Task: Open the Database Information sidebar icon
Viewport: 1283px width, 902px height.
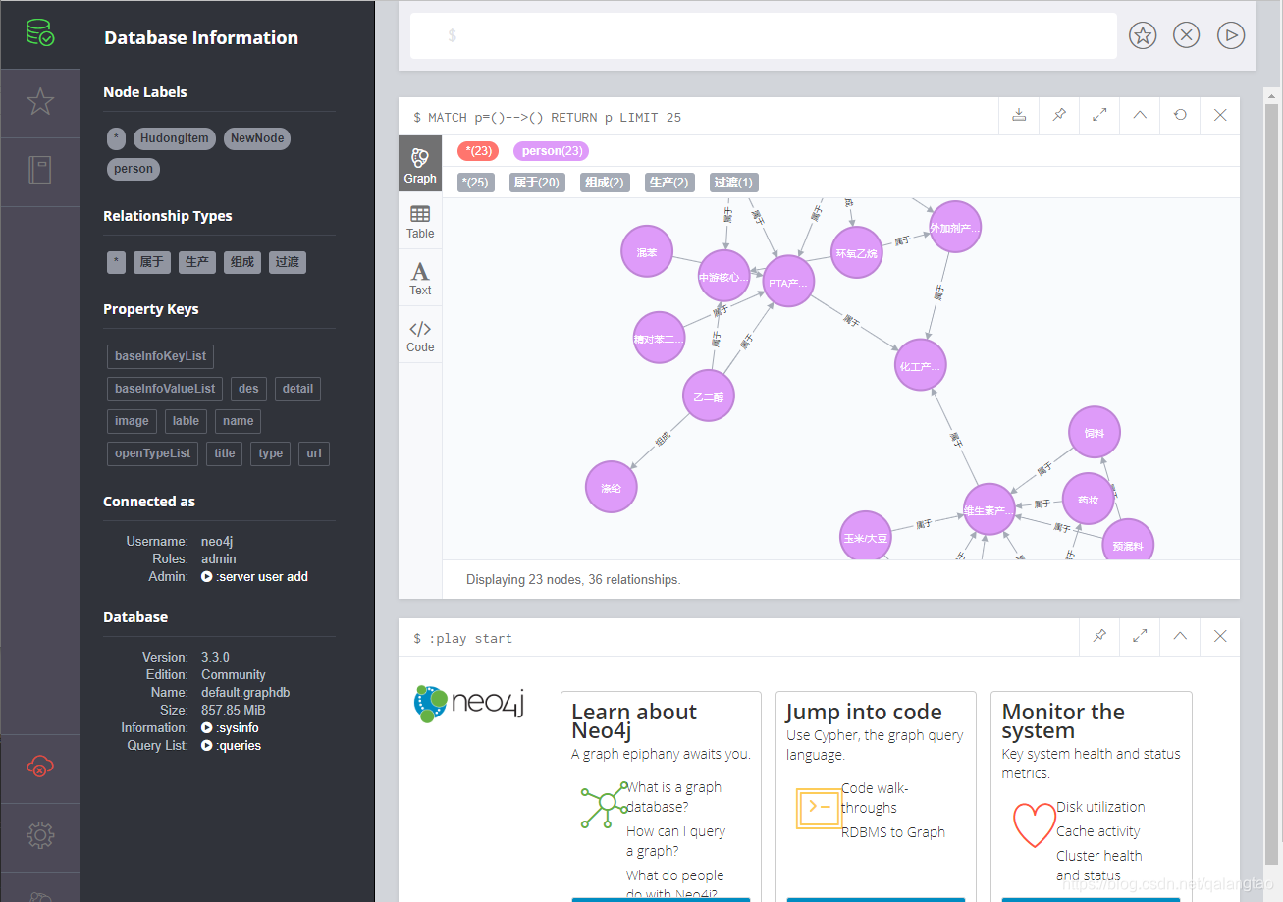Action: tap(39, 34)
